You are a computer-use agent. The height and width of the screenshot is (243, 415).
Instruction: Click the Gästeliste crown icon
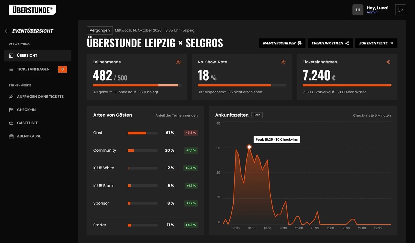coord(11,123)
